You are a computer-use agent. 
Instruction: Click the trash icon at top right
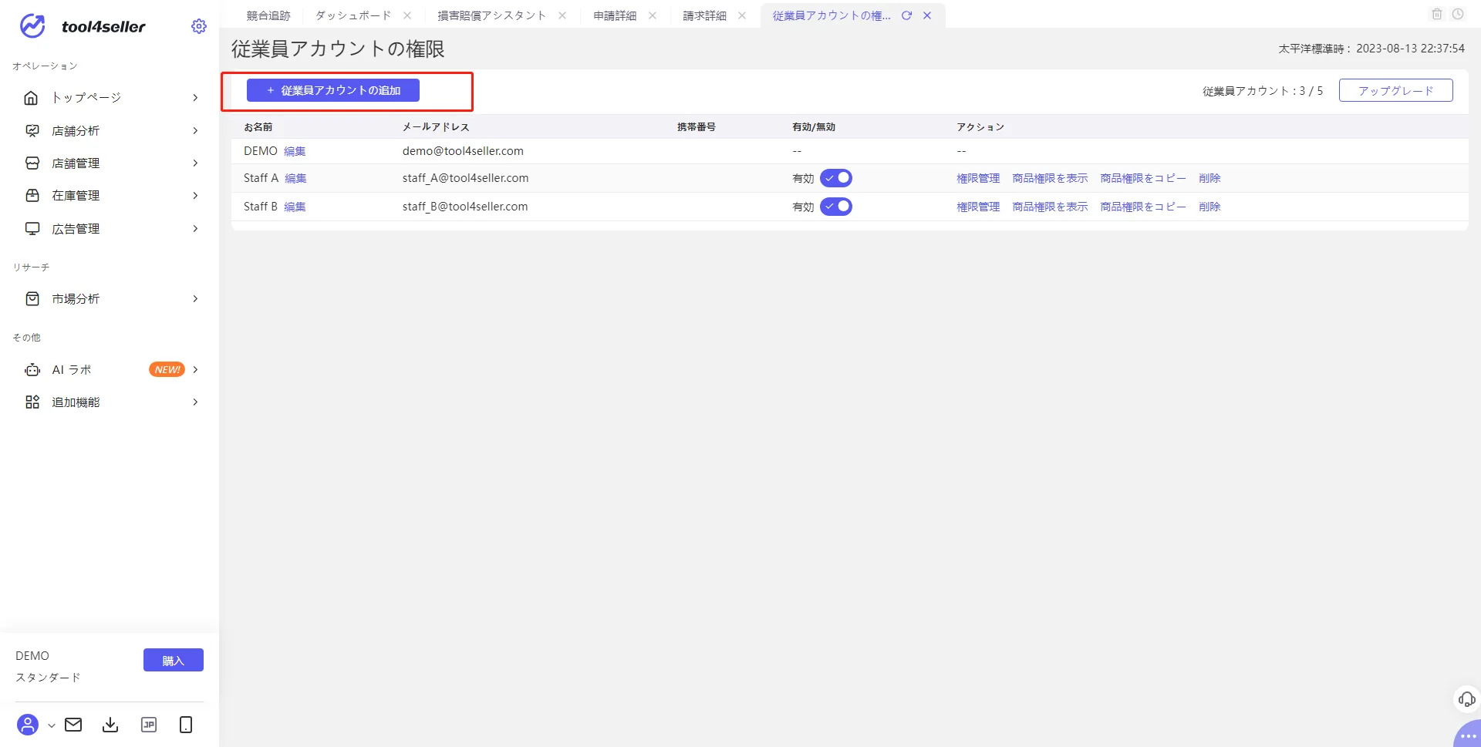pos(1437,14)
